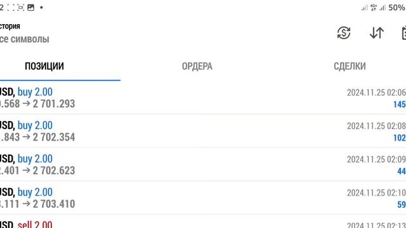Tap the screen capture icon in status bar
This screenshot has height=228, width=406.
click(x=20, y=8)
